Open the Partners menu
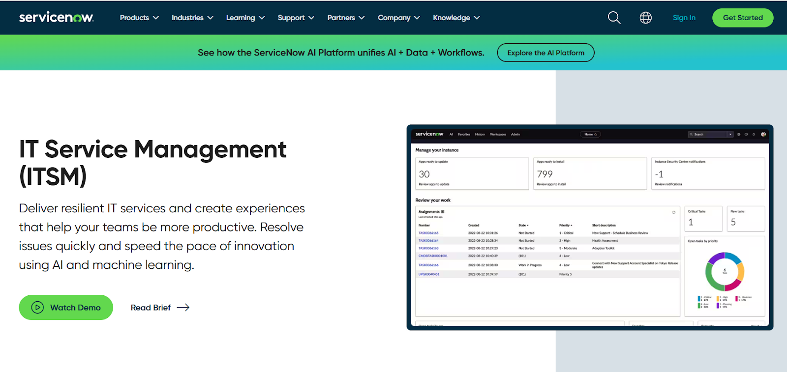 346,18
